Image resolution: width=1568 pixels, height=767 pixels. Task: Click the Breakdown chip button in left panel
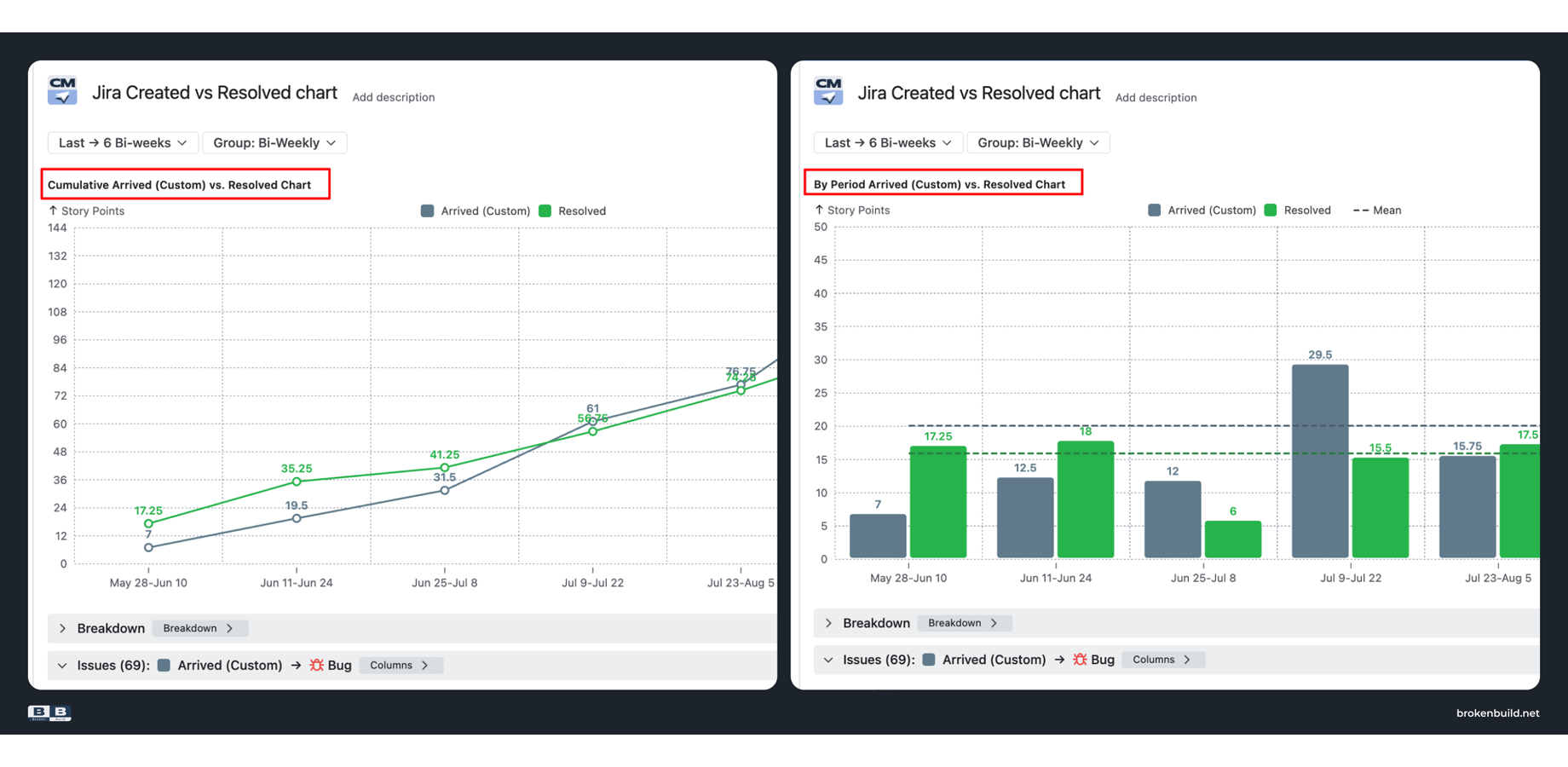tap(199, 628)
